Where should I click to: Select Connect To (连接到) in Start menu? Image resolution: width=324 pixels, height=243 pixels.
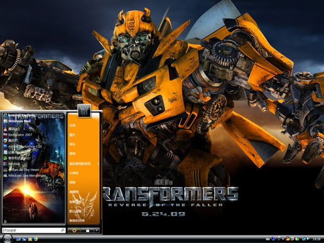pyautogui.click(x=74, y=192)
